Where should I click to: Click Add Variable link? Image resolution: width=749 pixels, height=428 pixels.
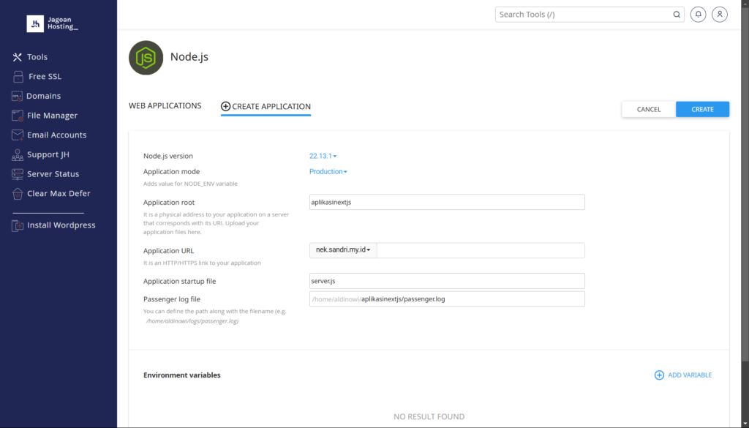[682, 375]
